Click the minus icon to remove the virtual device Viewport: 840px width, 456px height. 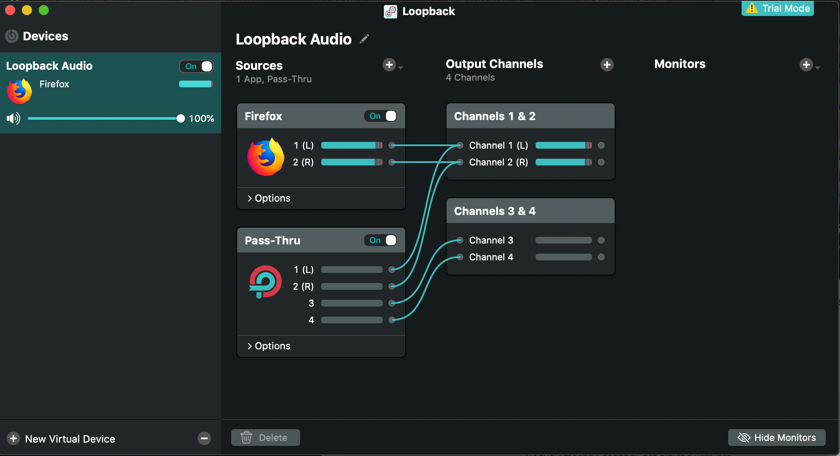204,438
